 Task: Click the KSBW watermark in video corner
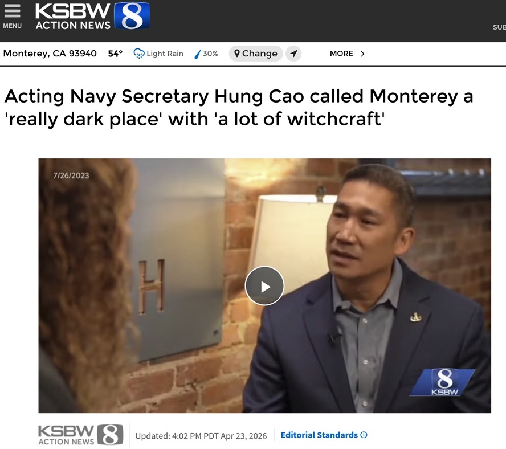[443, 382]
